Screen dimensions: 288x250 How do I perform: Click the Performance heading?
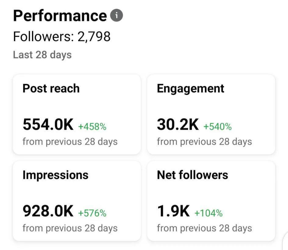point(60,16)
